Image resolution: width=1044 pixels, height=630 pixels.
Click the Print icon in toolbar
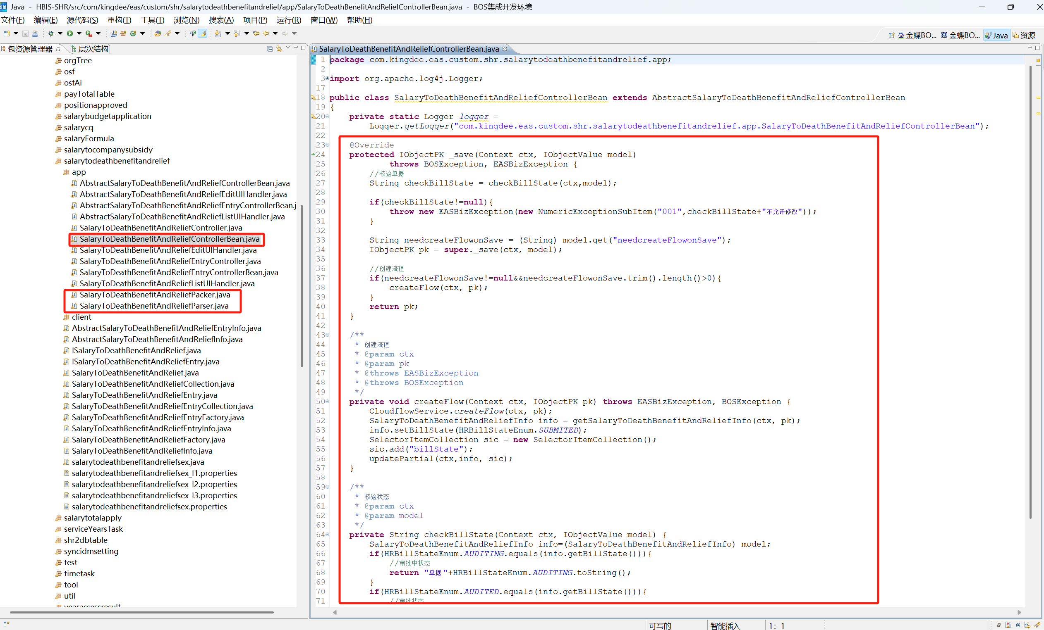pyautogui.click(x=35, y=33)
